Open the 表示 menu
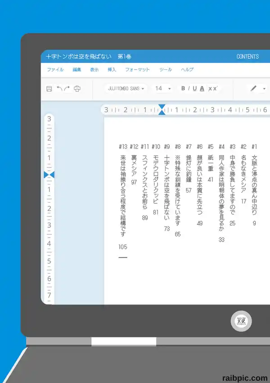Image resolution: width=270 pixels, height=383 pixels. point(94,70)
